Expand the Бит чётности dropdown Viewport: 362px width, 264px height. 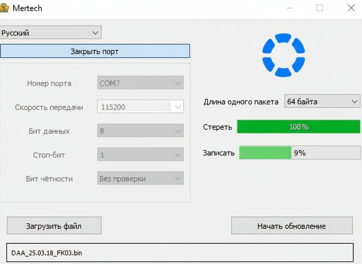click(x=141, y=179)
